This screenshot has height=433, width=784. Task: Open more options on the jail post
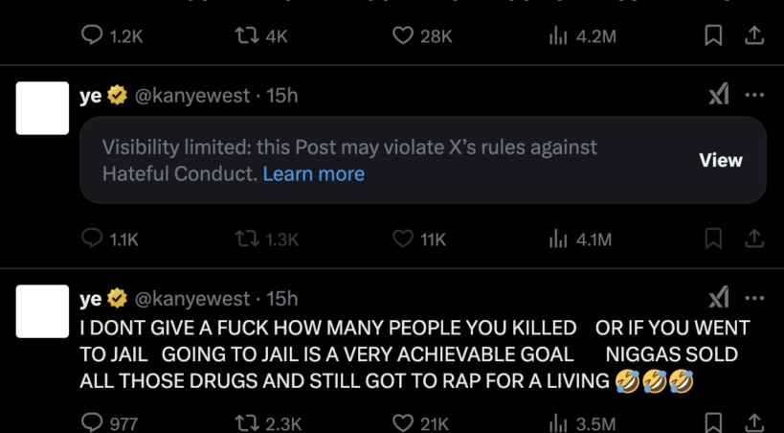[x=754, y=298]
